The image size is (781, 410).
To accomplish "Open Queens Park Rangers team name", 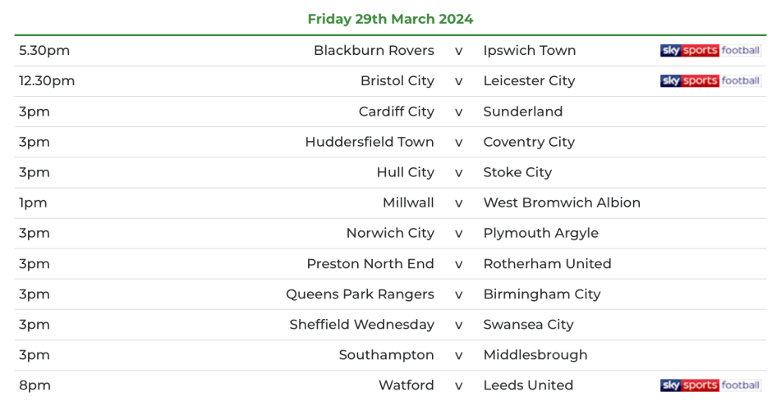I will point(360,294).
